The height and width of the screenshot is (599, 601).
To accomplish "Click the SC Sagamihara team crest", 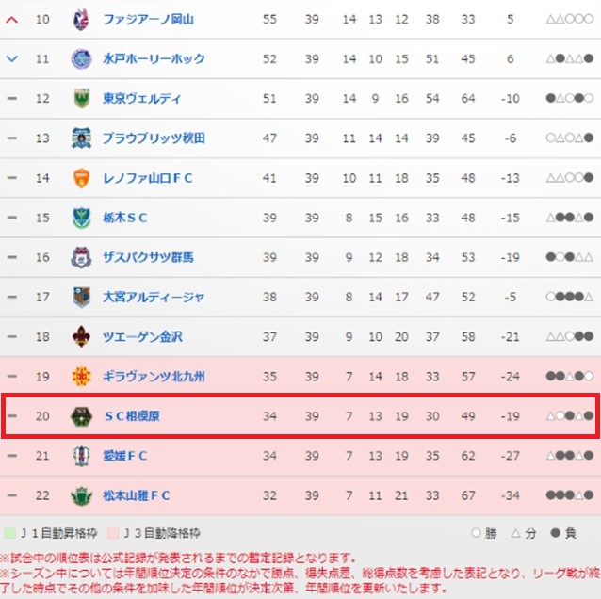I will coord(81,415).
